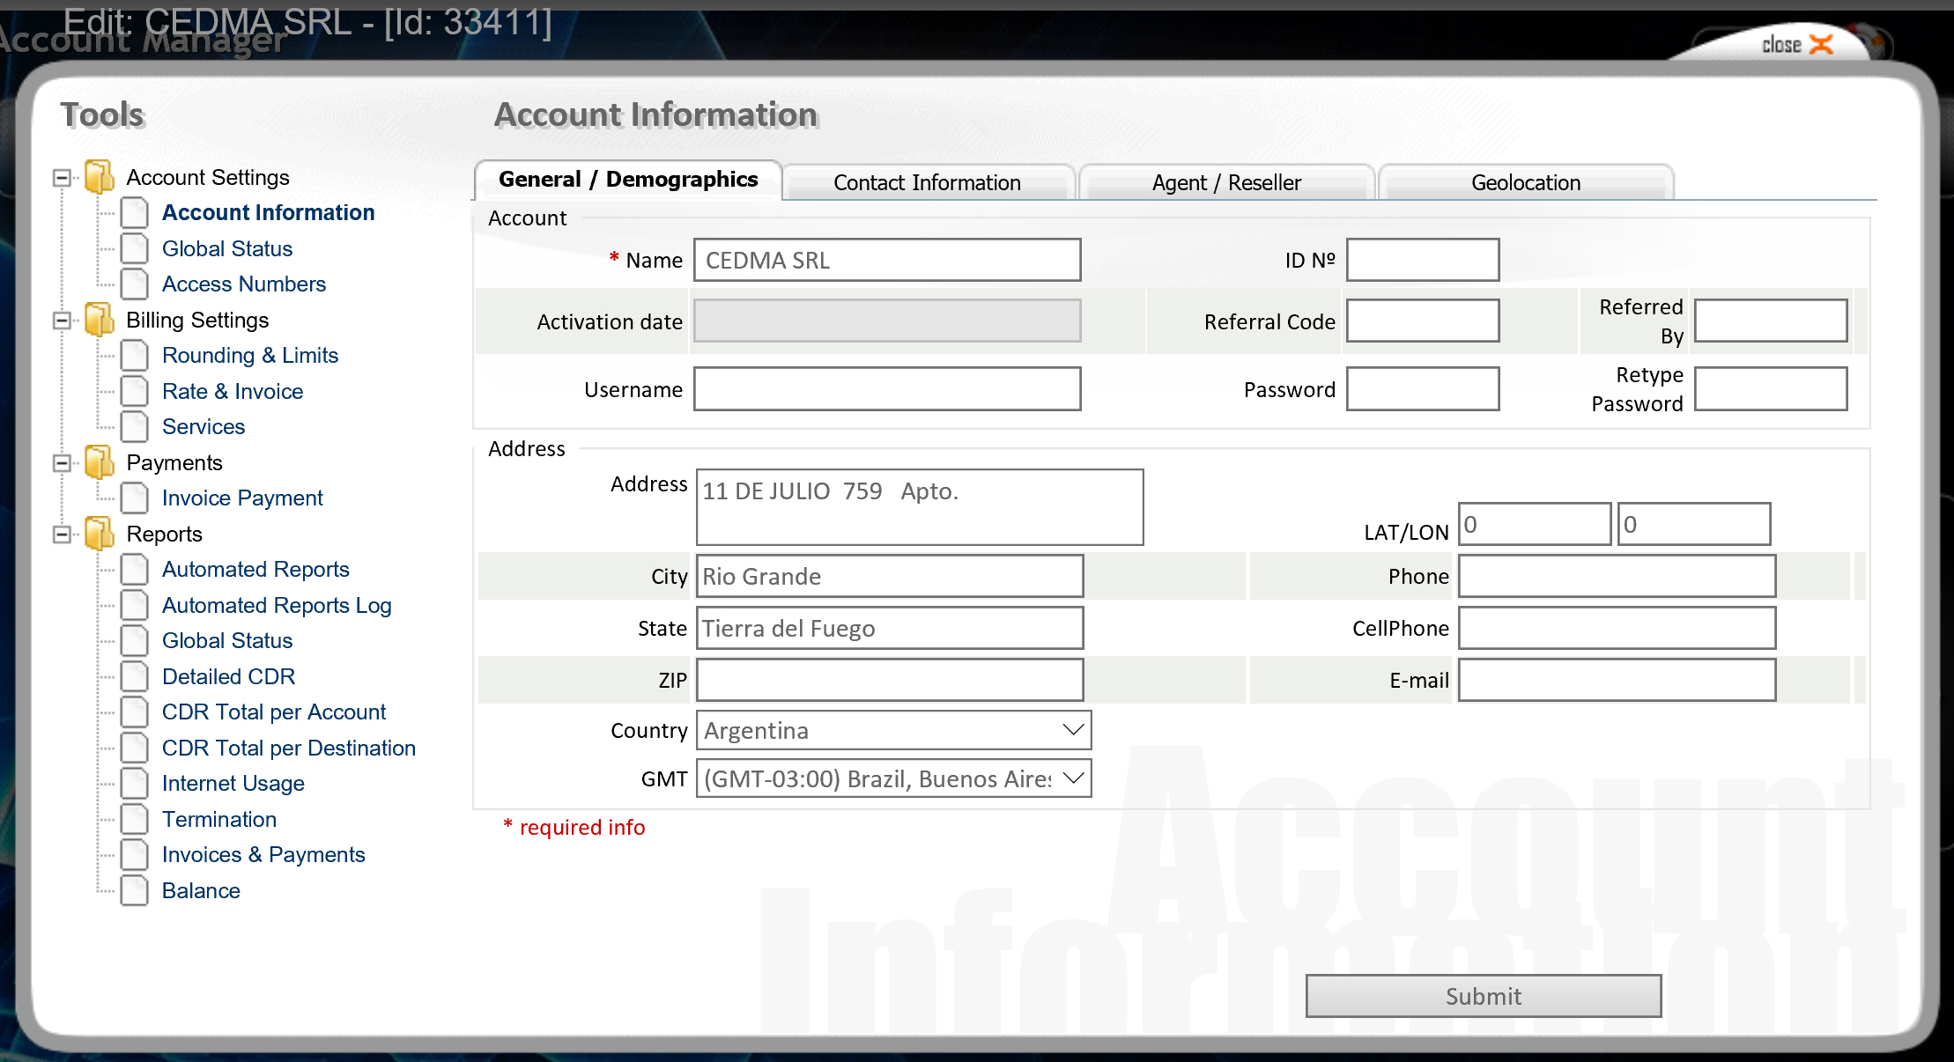The height and width of the screenshot is (1062, 1954).
Task: Click the Account Settings folder icon
Action: (x=100, y=177)
